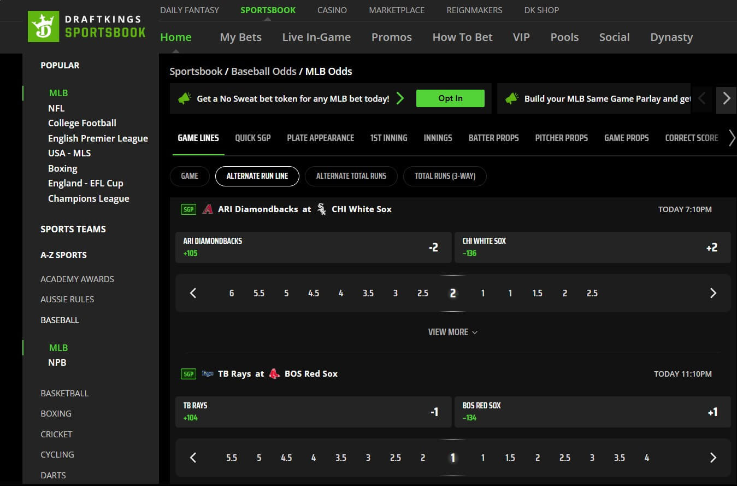Screen dimensions: 737x486
Task: Open the 1st Inning tab
Action: click(389, 138)
